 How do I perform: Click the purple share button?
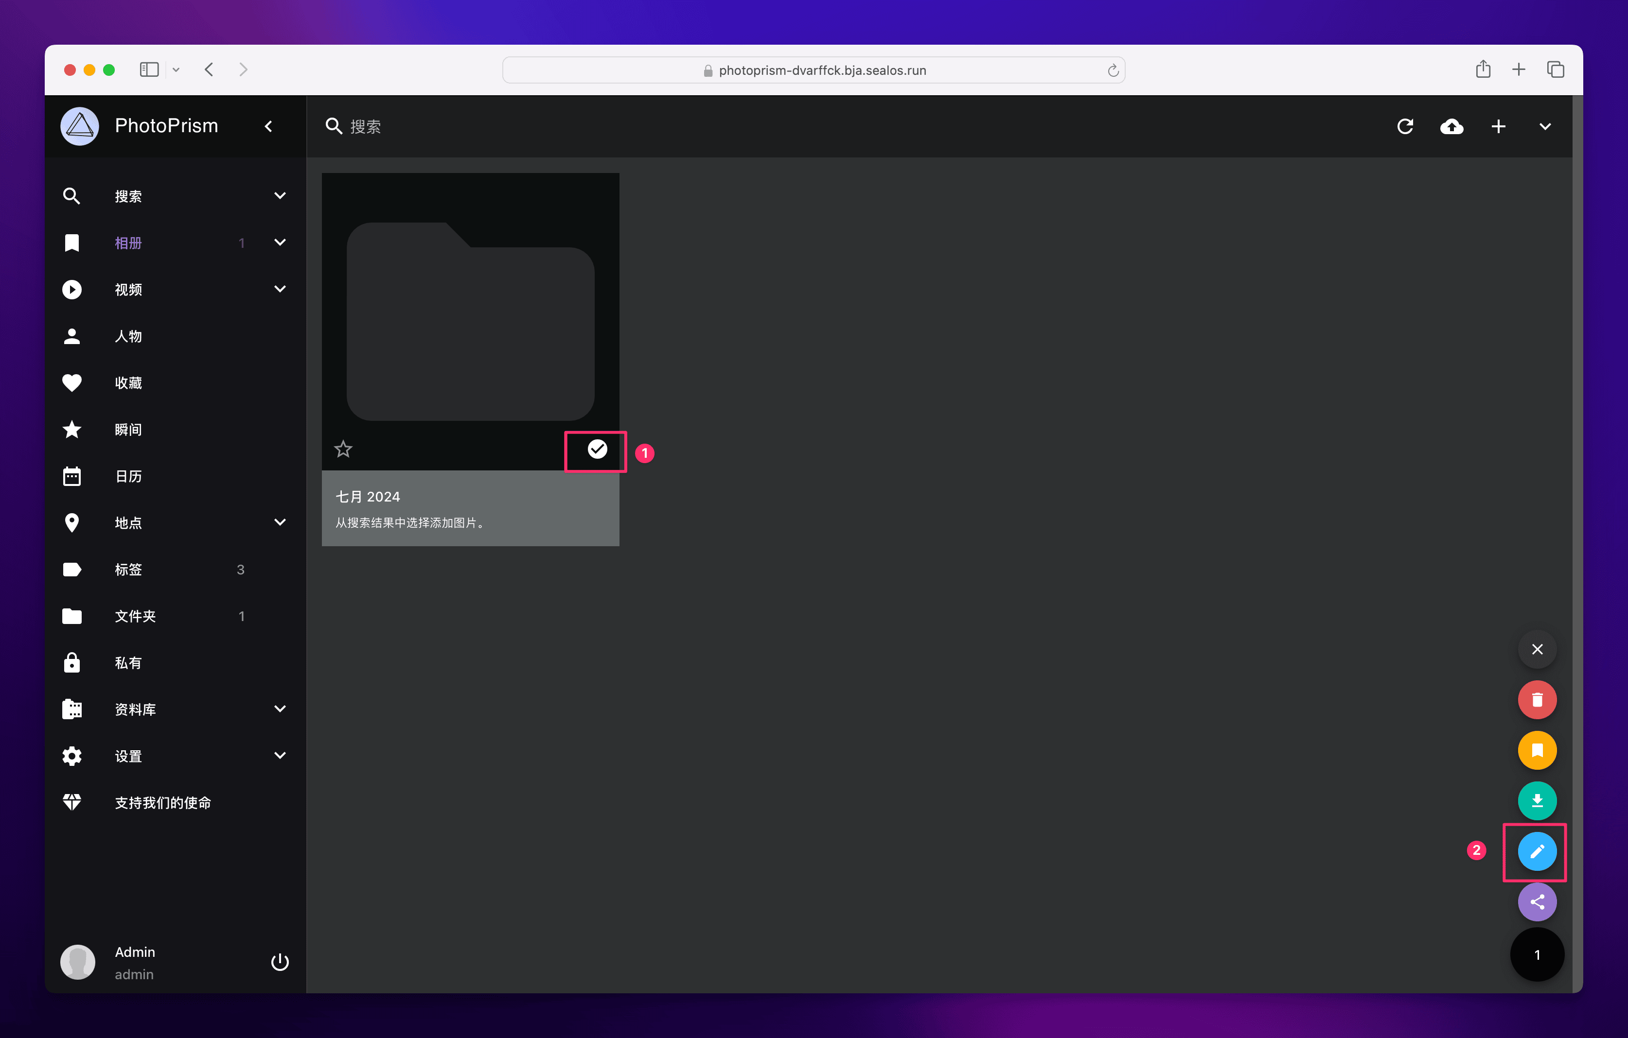1537,902
